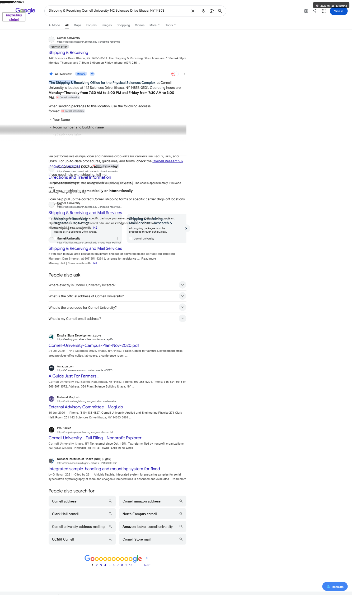Image resolution: width=356 pixels, height=595 pixels.
Task: Click magnifier icon on Cornell amazon address suggestion
Action: point(181,501)
